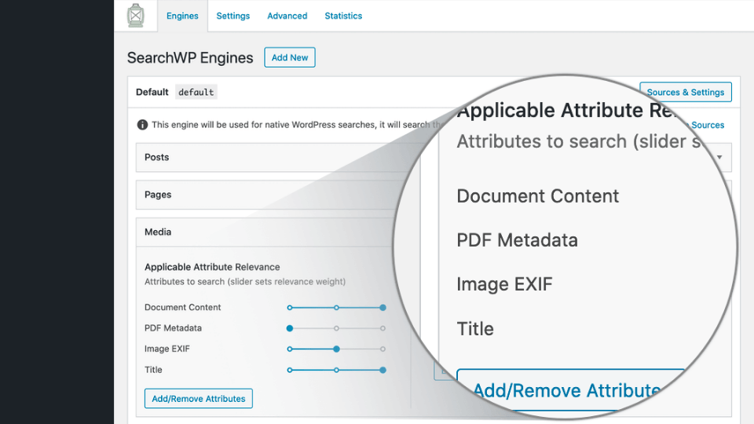754x424 pixels.
Task: Set Document Content slider to maximum
Action: [x=382, y=308]
